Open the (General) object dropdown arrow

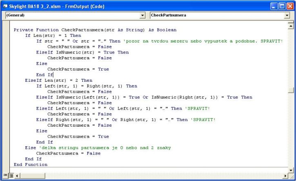142,15
